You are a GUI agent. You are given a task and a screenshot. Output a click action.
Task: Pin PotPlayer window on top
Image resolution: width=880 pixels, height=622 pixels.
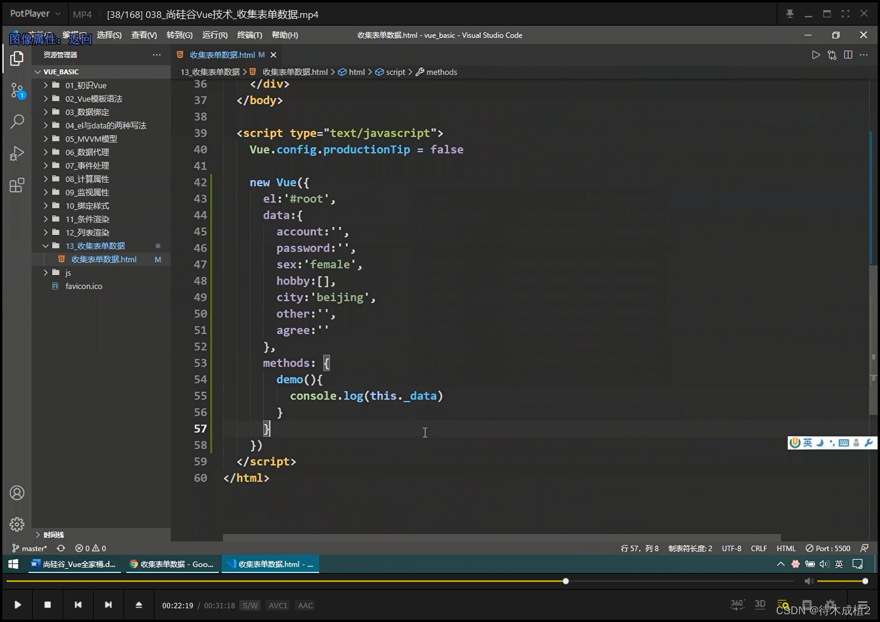[790, 14]
